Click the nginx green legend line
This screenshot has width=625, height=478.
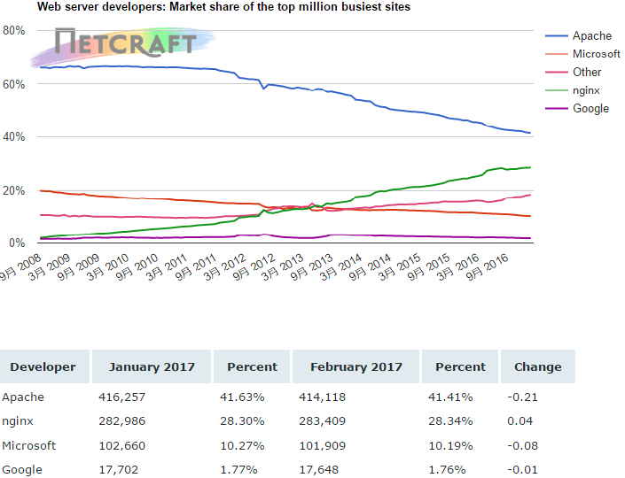pyautogui.click(x=556, y=91)
